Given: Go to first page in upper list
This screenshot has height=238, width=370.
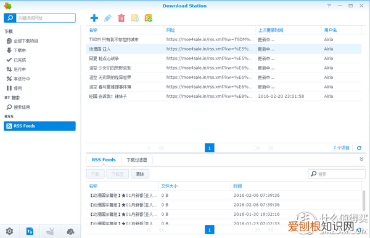Looking at the screenshot, I should (x=149, y=148).
